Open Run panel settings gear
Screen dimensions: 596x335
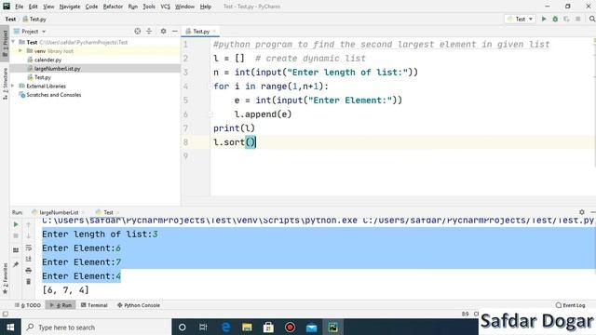pyautogui.click(x=582, y=212)
